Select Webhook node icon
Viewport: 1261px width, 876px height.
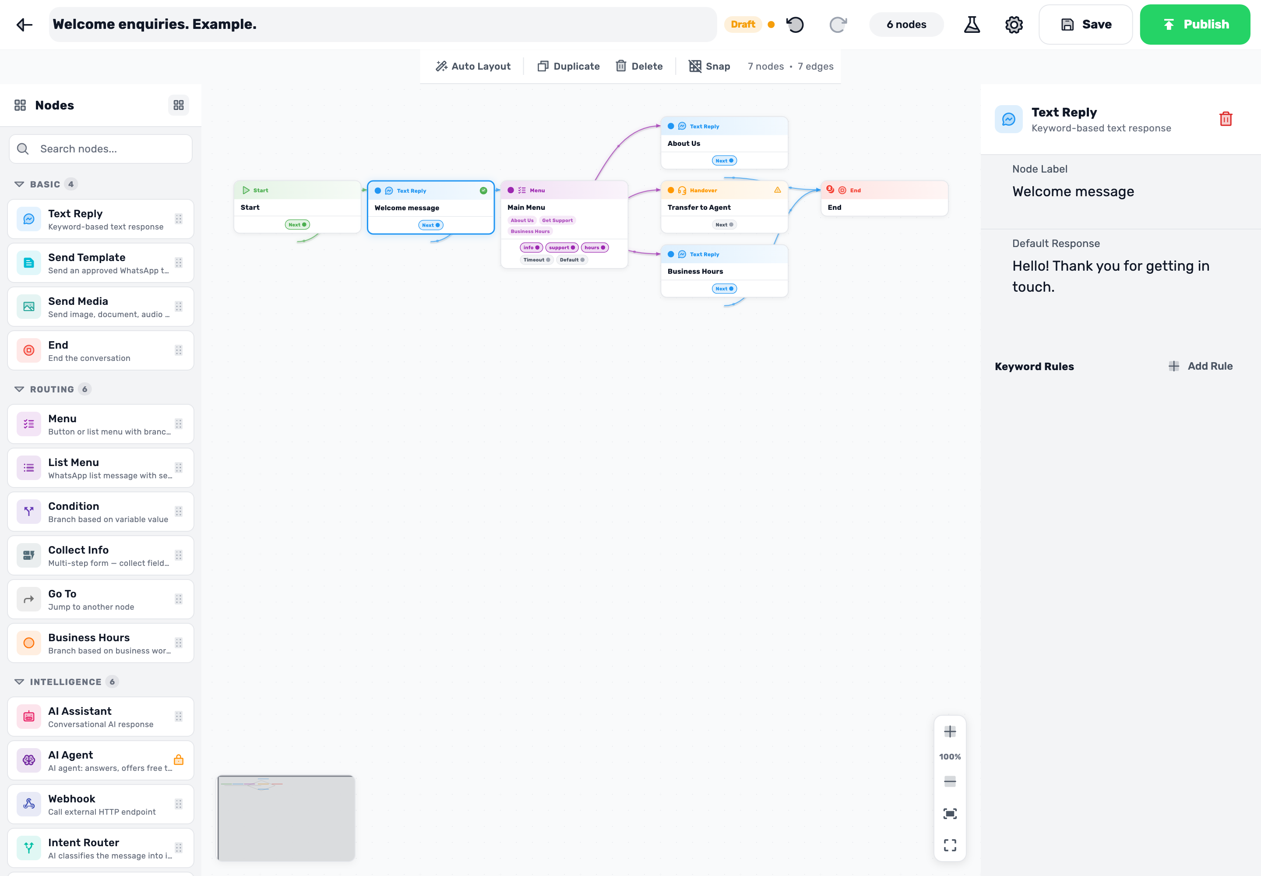click(x=29, y=804)
